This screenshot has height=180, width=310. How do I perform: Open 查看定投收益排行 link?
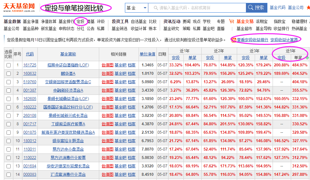[x=252, y=40]
